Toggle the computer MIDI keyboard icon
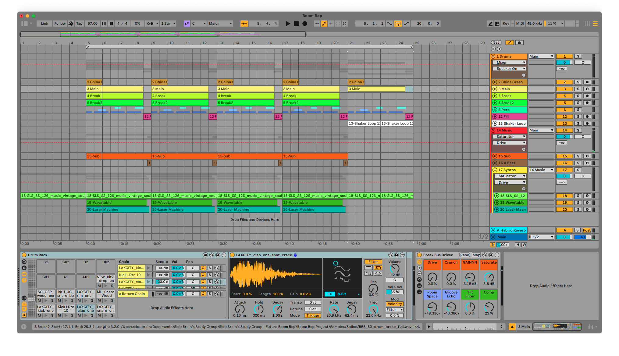The width and height of the screenshot is (619, 356). pos(497,23)
